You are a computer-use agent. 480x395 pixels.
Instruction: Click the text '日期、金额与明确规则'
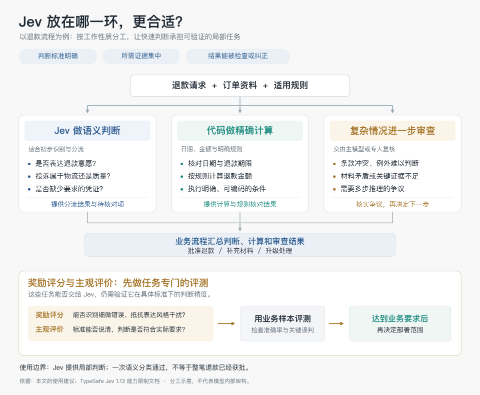coord(212,149)
